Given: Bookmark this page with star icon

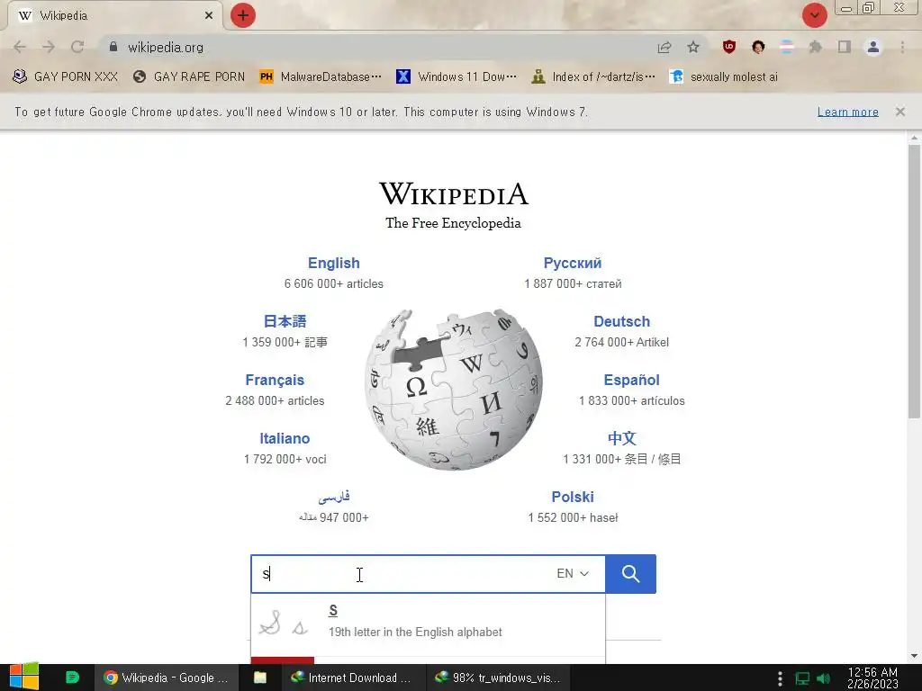Looking at the screenshot, I should [693, 47].
